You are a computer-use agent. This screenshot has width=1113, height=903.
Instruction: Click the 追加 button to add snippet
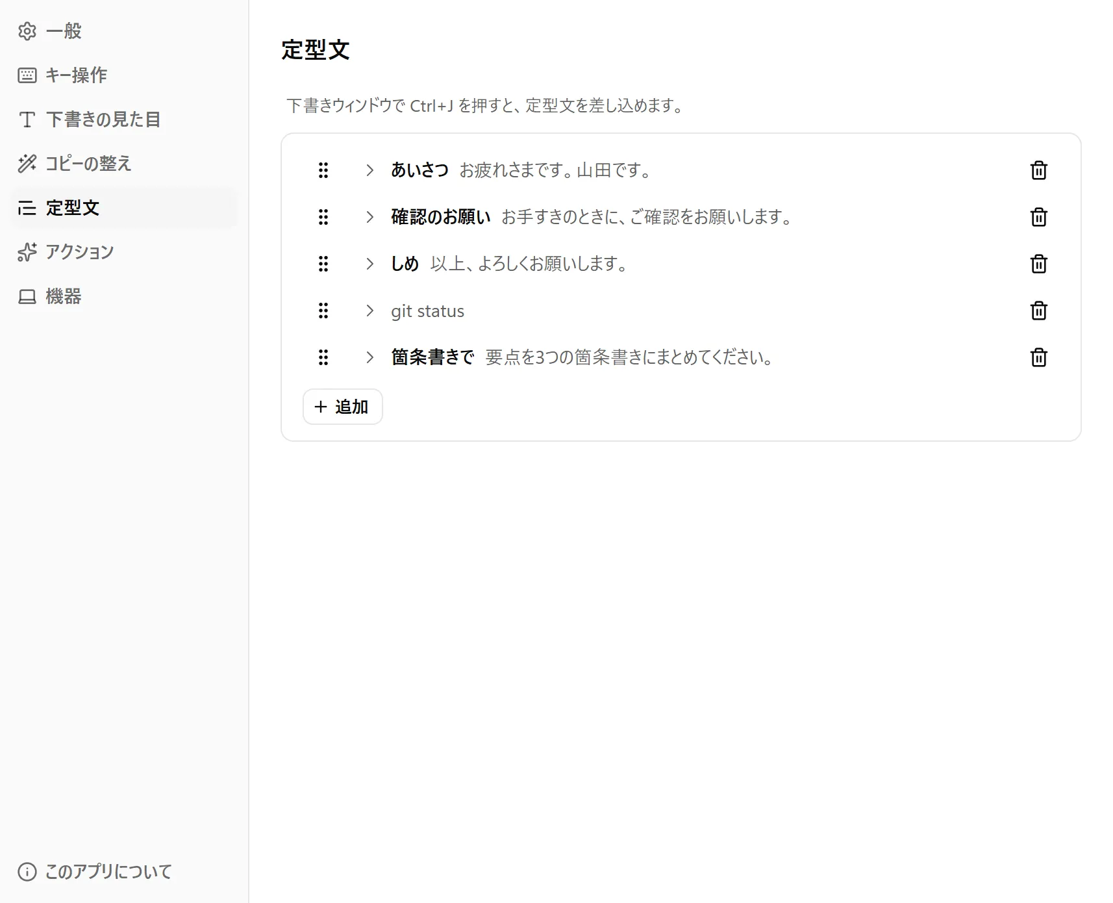click(343, 407)
